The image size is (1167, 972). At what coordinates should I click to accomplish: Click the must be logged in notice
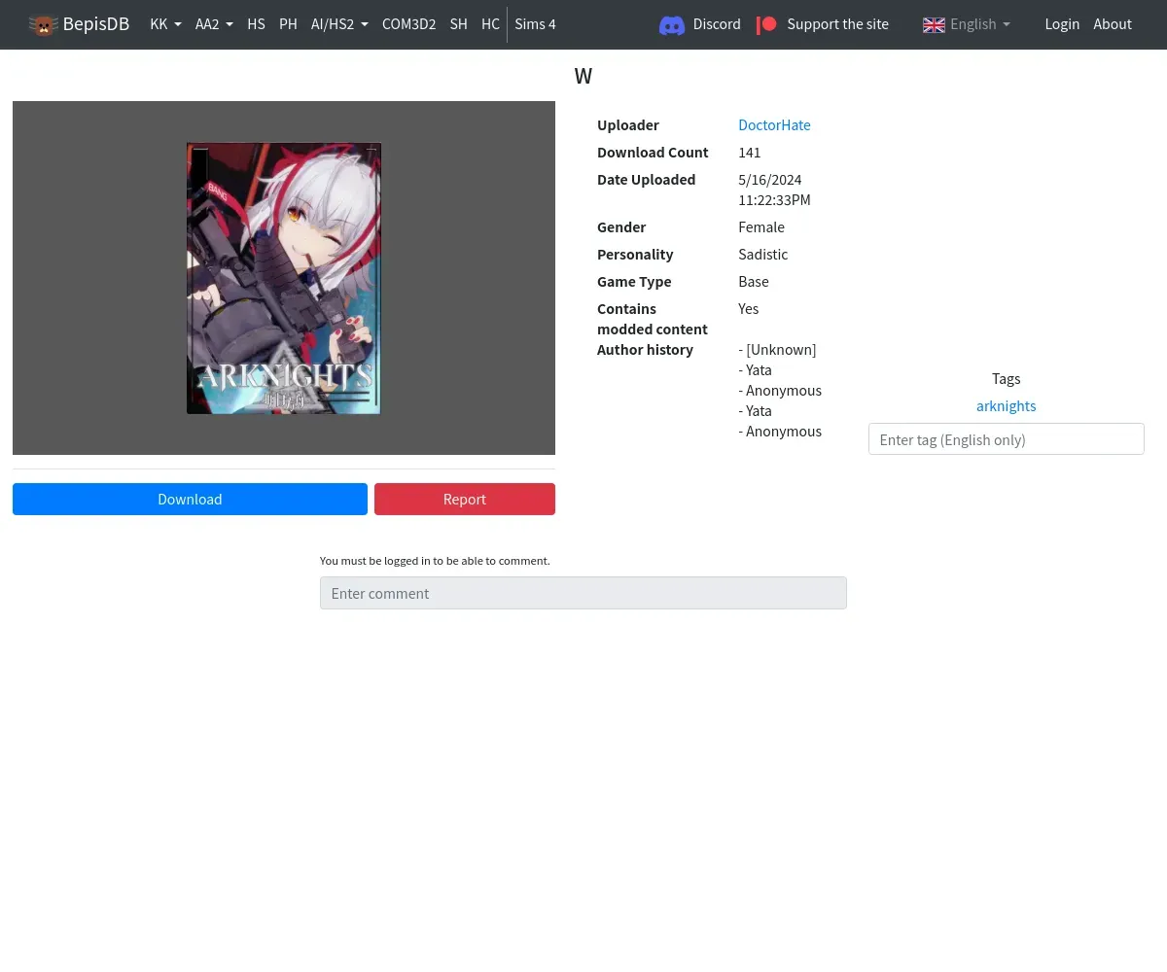pyautogui.click(x=435, y=561)
